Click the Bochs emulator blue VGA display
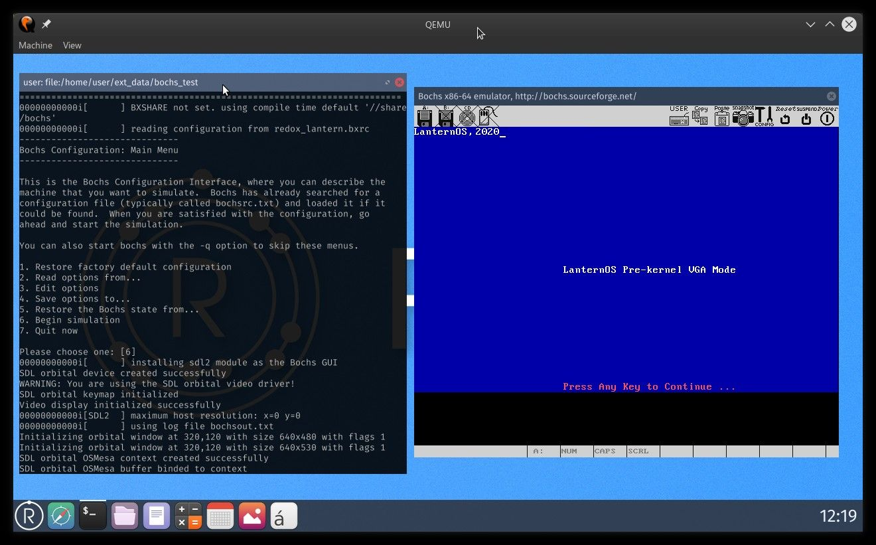The height and width of the screenshot is (545, 876). pos(626,259)
